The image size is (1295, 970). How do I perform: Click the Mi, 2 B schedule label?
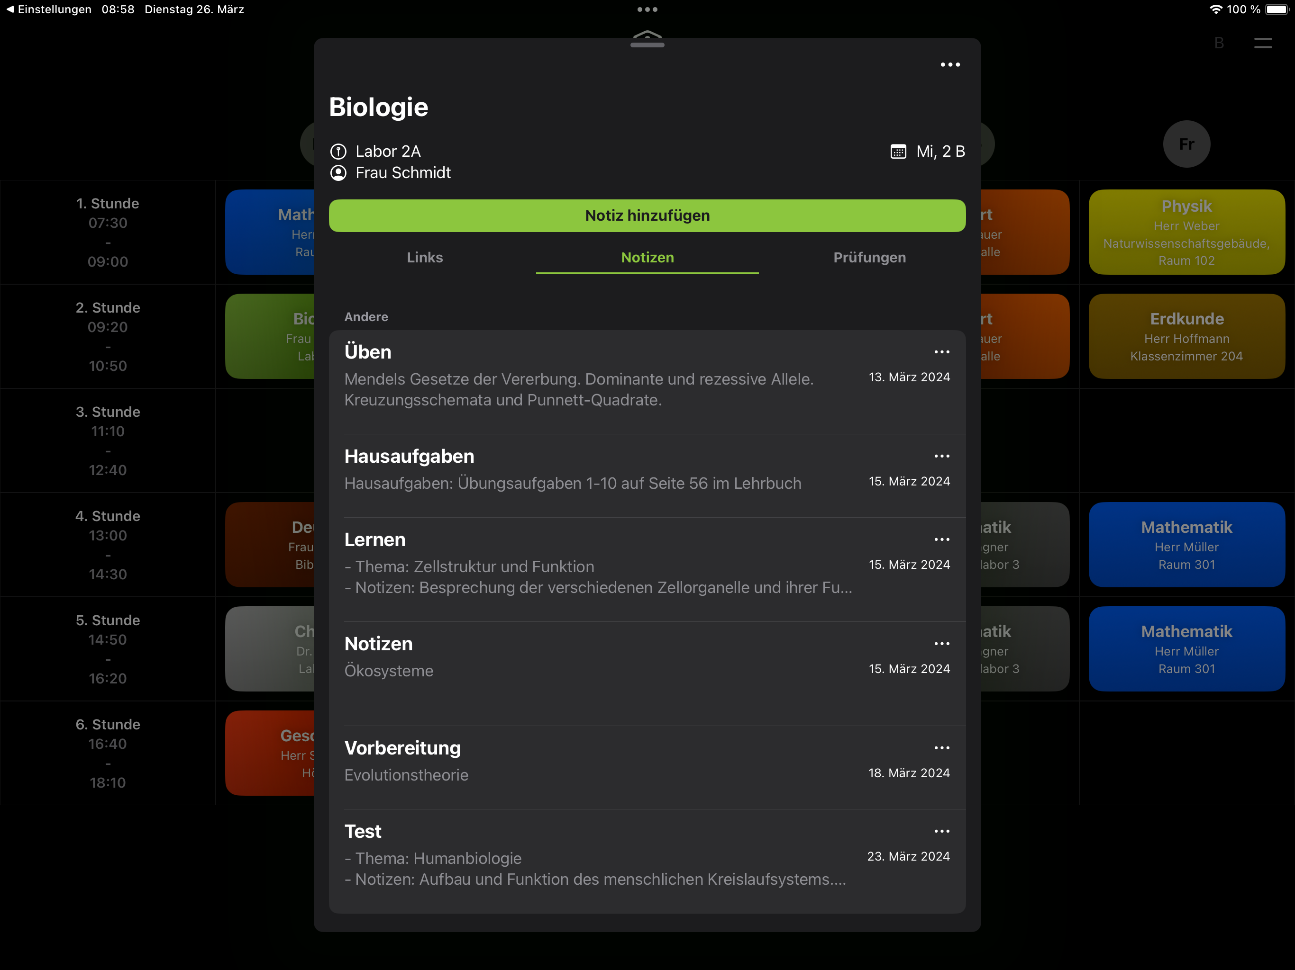tap(941, 152)
